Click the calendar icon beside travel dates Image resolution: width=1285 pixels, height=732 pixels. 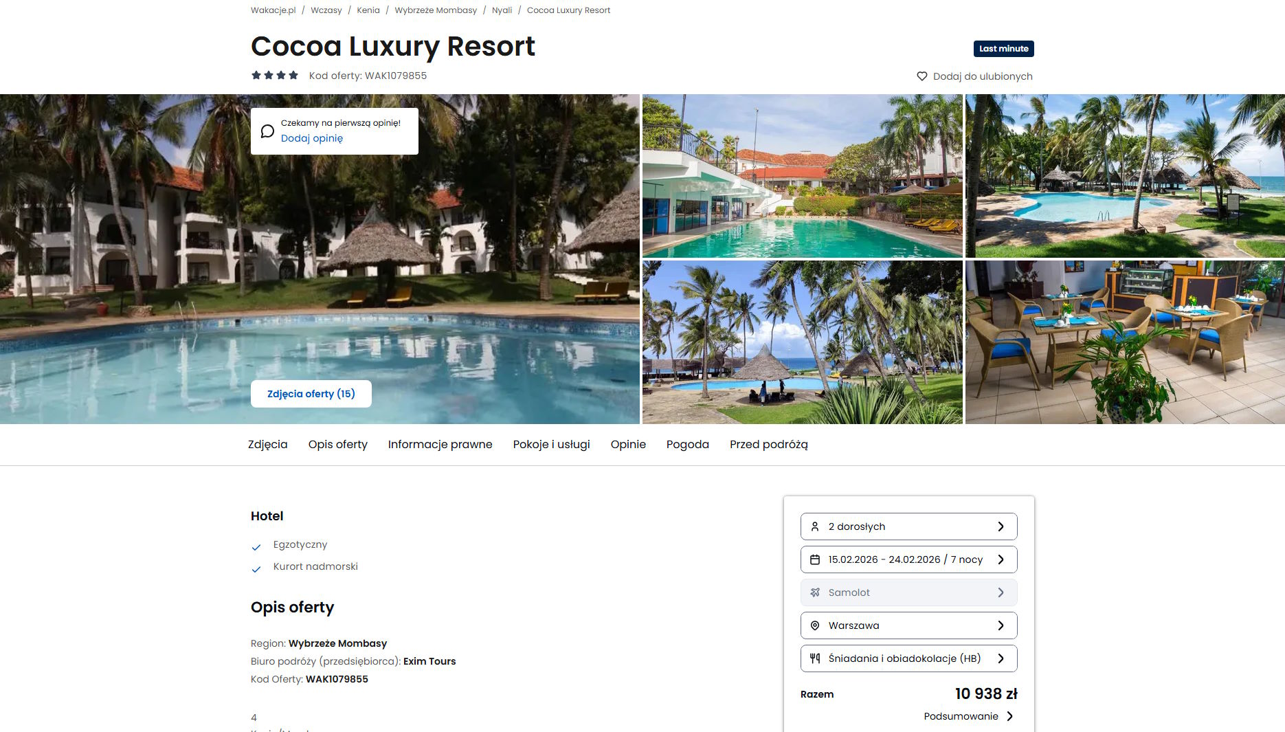pyautogui.click(x=815, y=559)
